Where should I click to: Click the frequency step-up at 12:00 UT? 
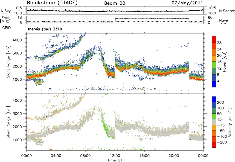[115, 20]
